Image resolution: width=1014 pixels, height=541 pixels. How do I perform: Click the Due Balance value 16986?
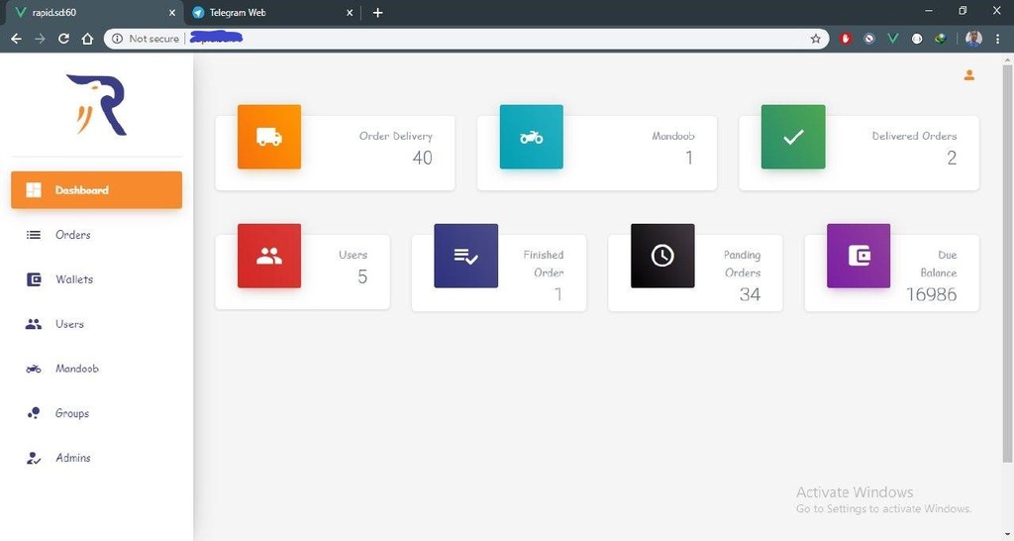(931, 294)
